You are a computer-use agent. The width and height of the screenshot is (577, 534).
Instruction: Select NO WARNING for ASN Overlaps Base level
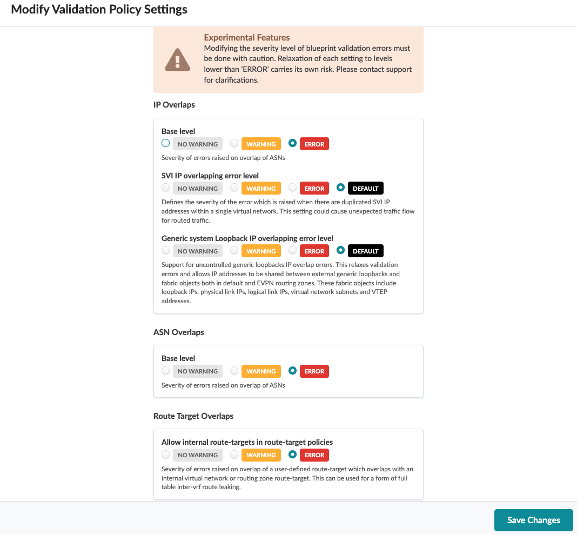point(166,371)
